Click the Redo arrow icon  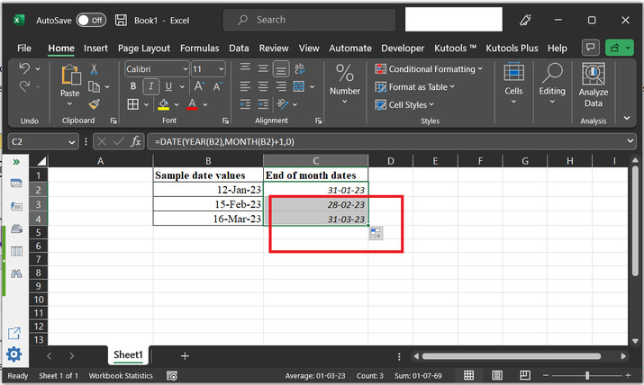(x=24, y=86)
